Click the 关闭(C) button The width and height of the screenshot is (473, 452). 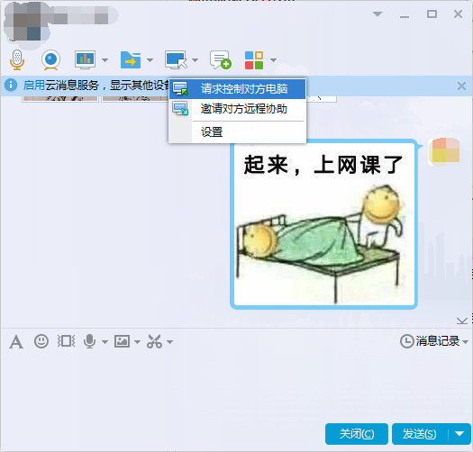click(357, 434)
